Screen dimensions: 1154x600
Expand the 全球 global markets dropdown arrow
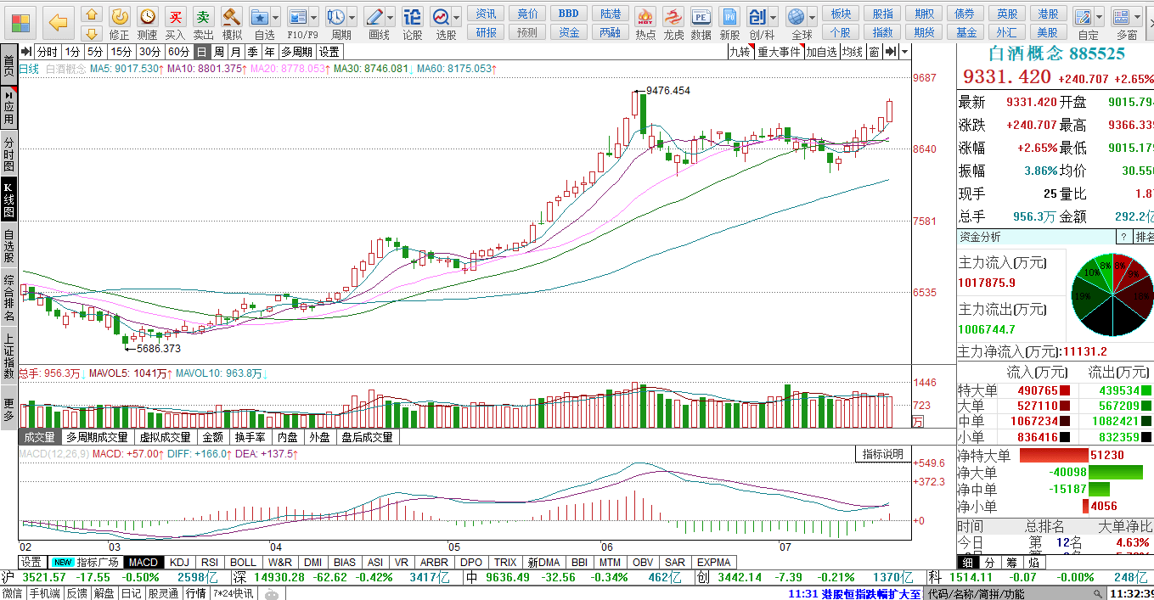[812, 17]
